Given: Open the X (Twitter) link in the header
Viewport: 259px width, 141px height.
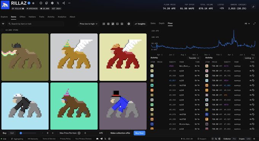Looking at the screenshot, I should click(58, 3).
